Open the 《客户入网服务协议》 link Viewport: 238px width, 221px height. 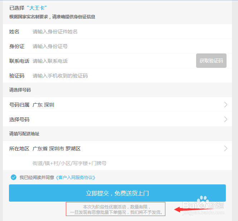(x=76, y=178)
